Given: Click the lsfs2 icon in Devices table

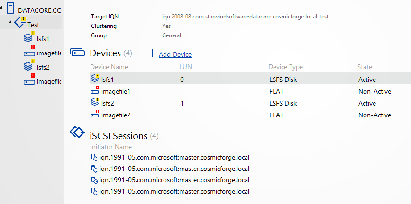Looking at the screenshot, I should point(95,102).
